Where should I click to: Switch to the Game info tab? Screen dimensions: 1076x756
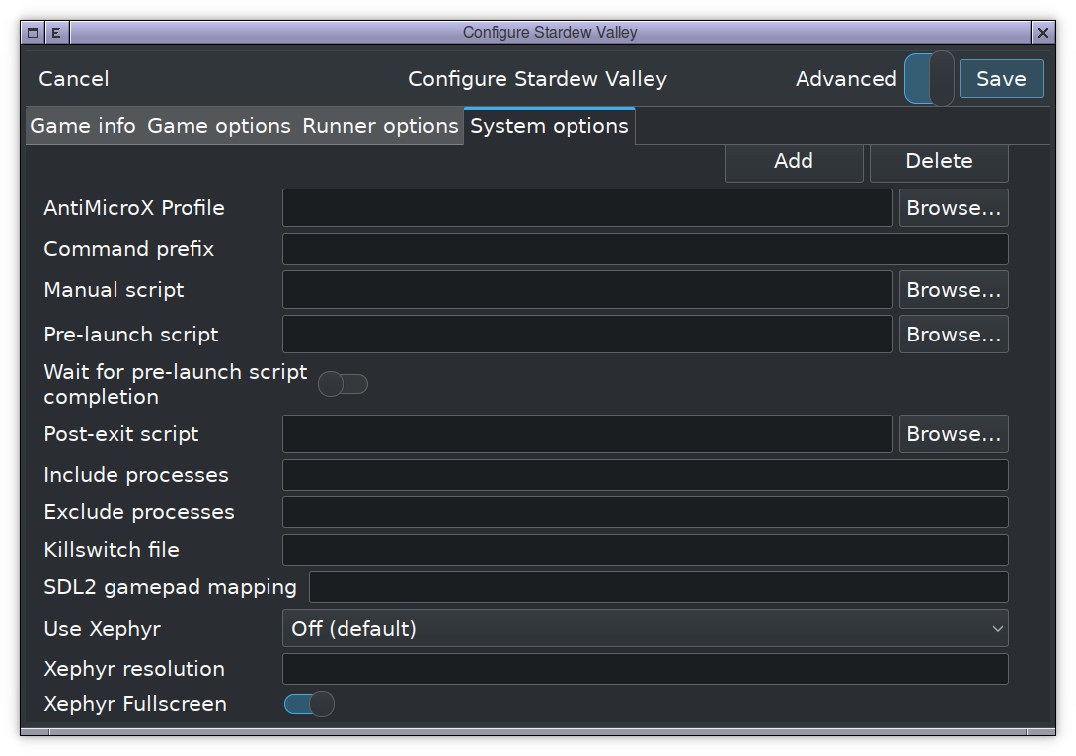83,126
